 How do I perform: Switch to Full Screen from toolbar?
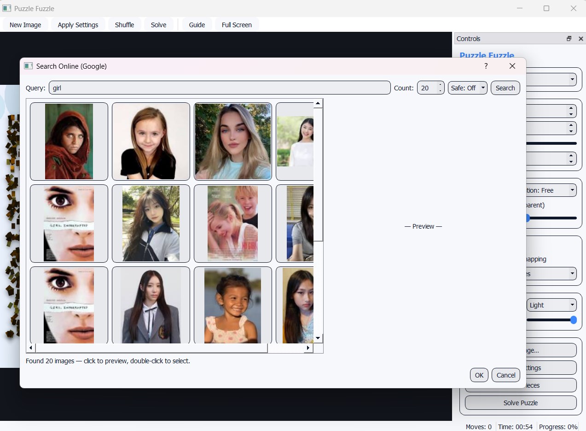coord(237,25)
